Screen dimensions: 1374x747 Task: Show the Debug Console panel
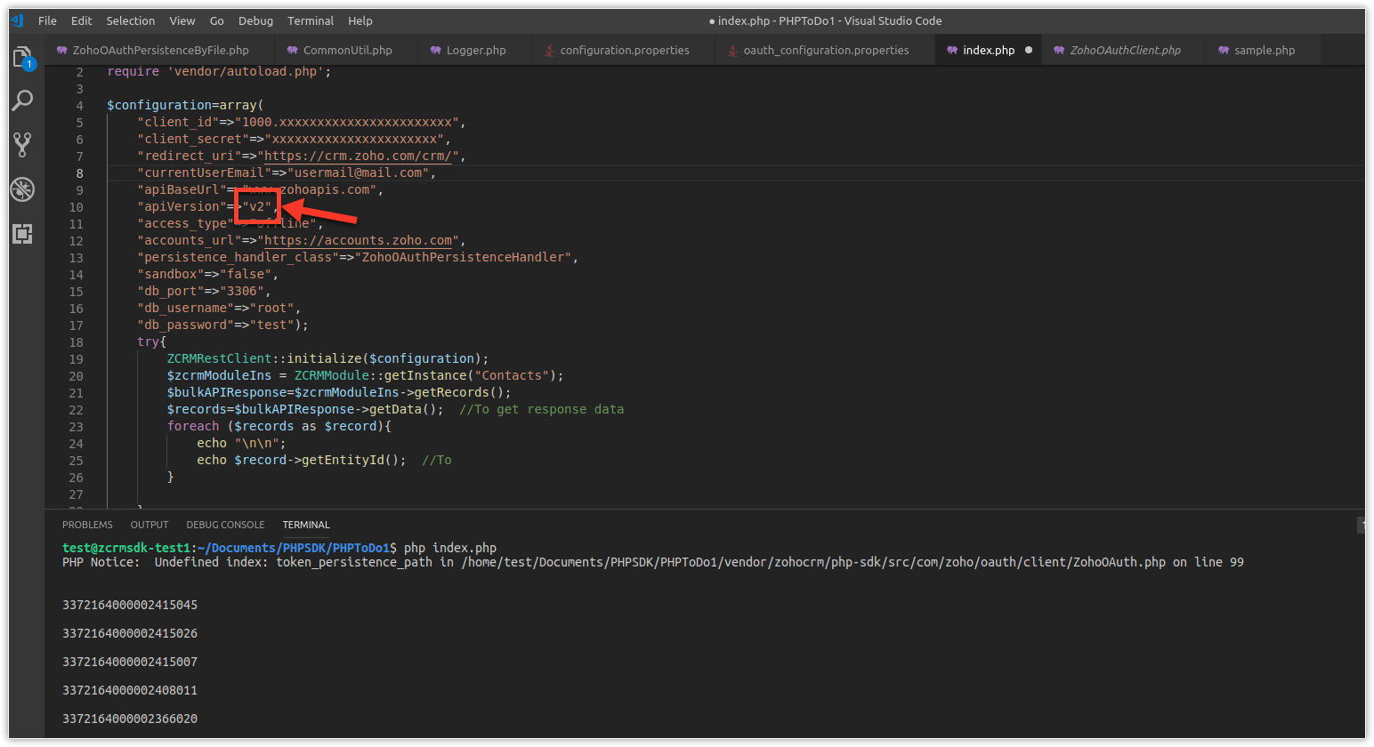click(x=225, y=525)
